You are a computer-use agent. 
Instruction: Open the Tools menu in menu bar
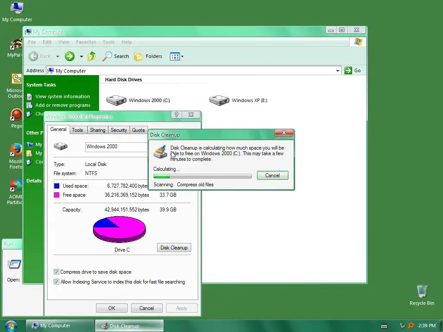pos(109,42)
